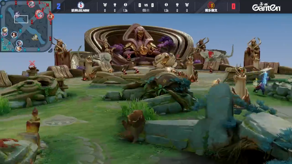Click red team series score 0
This screenshot has width=292, height=164.
(233, 6)
